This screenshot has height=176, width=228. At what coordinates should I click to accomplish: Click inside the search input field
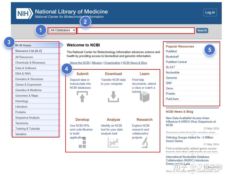point(136,31)
